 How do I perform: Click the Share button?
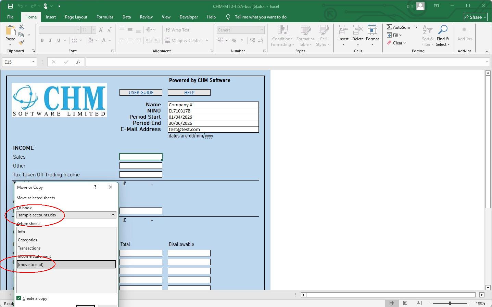[x=475, y=17]
